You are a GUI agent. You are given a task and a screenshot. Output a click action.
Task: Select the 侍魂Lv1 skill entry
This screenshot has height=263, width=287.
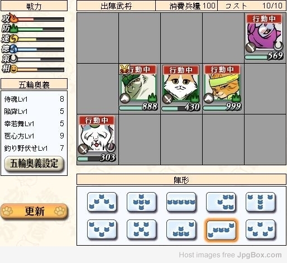tap(34, 99)
